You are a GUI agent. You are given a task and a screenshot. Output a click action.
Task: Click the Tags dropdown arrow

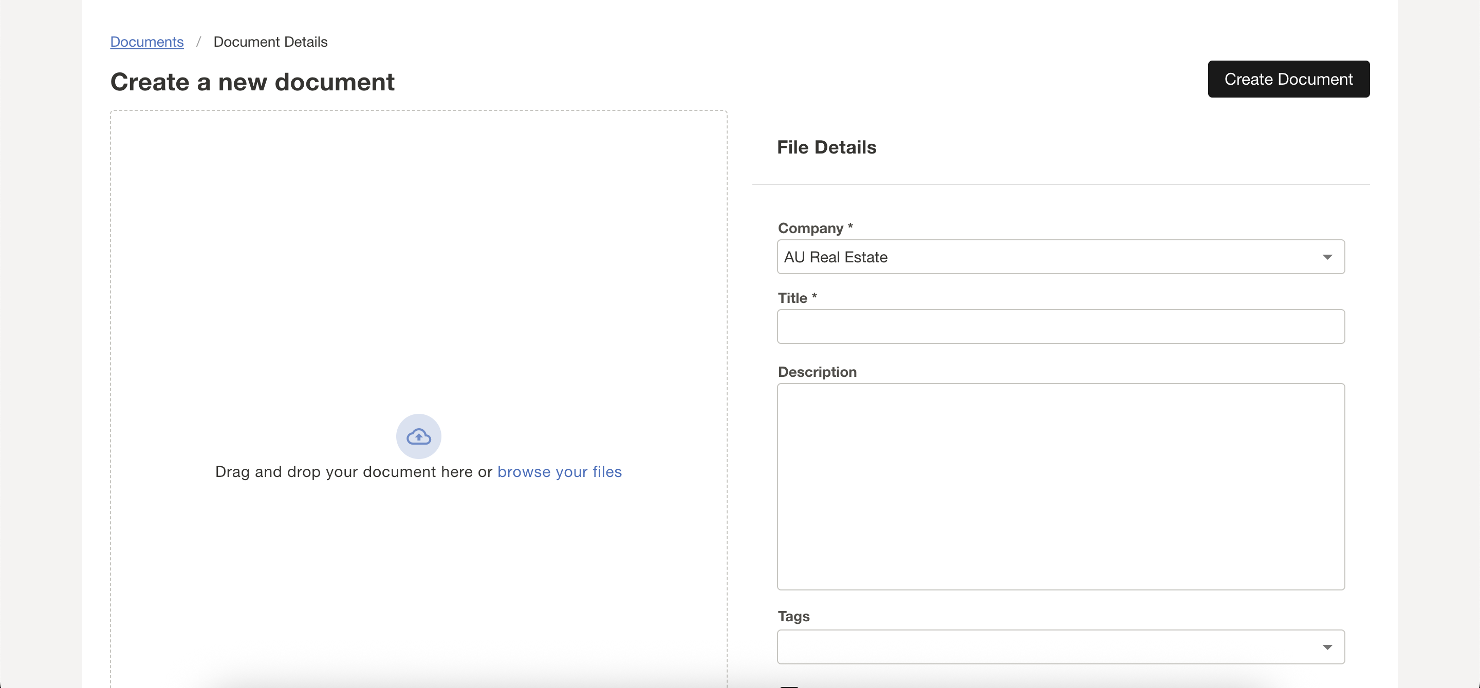tap(1327, 647)
